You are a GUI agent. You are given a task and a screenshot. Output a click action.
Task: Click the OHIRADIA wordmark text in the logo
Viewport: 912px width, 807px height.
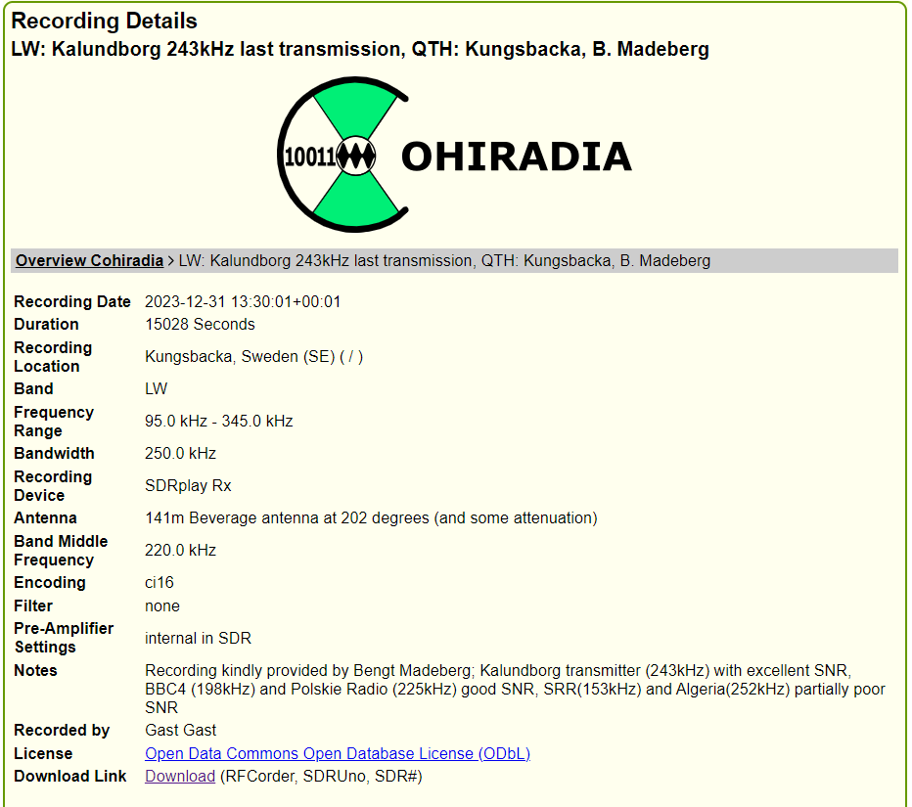point(516,157)
